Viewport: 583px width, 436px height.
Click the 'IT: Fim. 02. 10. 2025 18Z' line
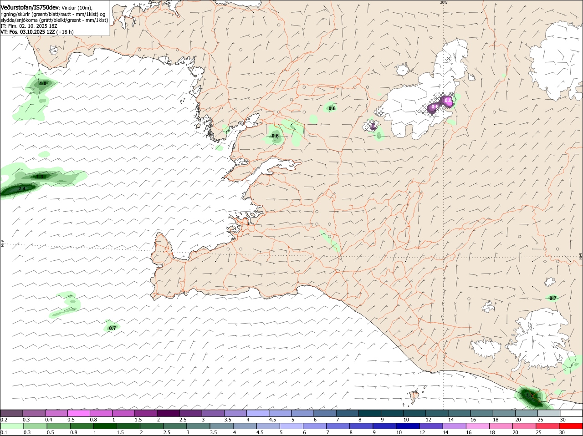29,26
